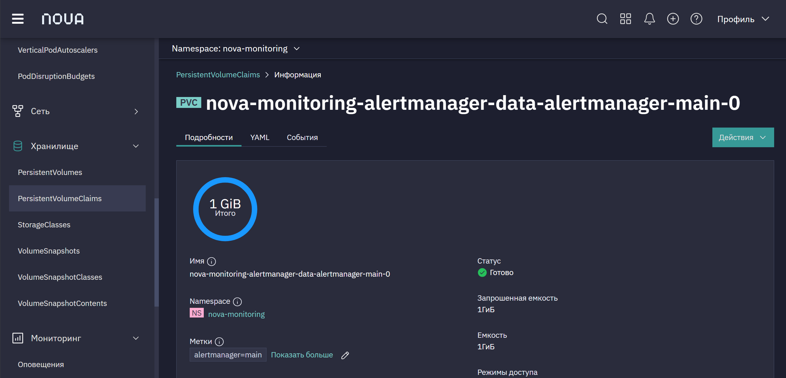Expand the Профиль profile menu
786x378 pixels.
(743, 19)
